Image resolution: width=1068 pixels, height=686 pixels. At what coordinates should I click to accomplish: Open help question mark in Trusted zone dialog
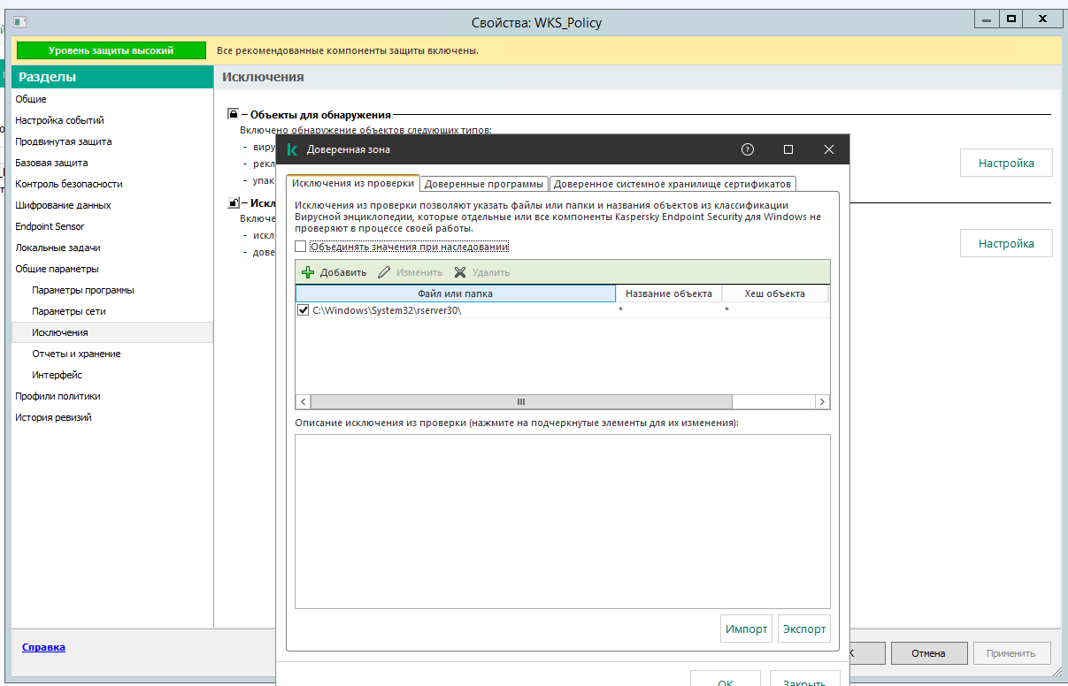click(x=748, y=149)
